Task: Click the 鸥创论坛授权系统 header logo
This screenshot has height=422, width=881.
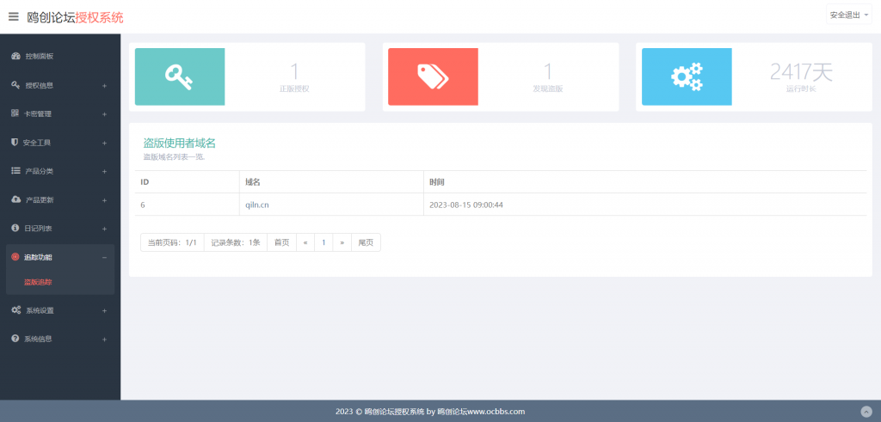Action: (76, 17)
